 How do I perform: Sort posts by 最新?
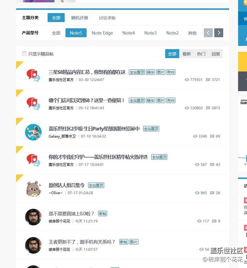187,54
